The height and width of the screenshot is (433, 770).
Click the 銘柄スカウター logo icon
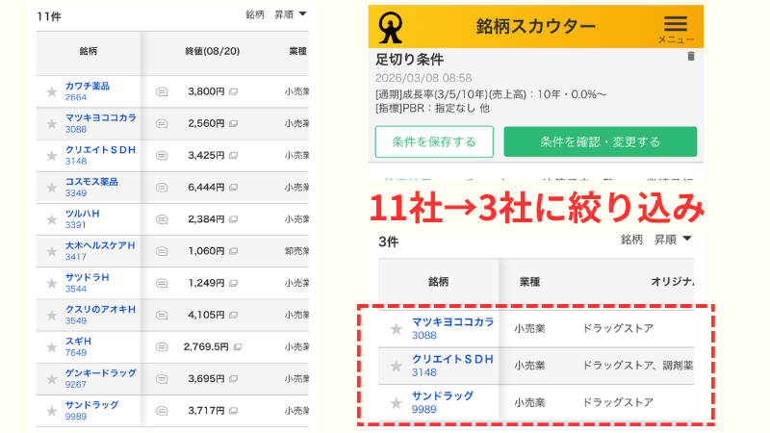pyautogui.click(x=391, y=27)
